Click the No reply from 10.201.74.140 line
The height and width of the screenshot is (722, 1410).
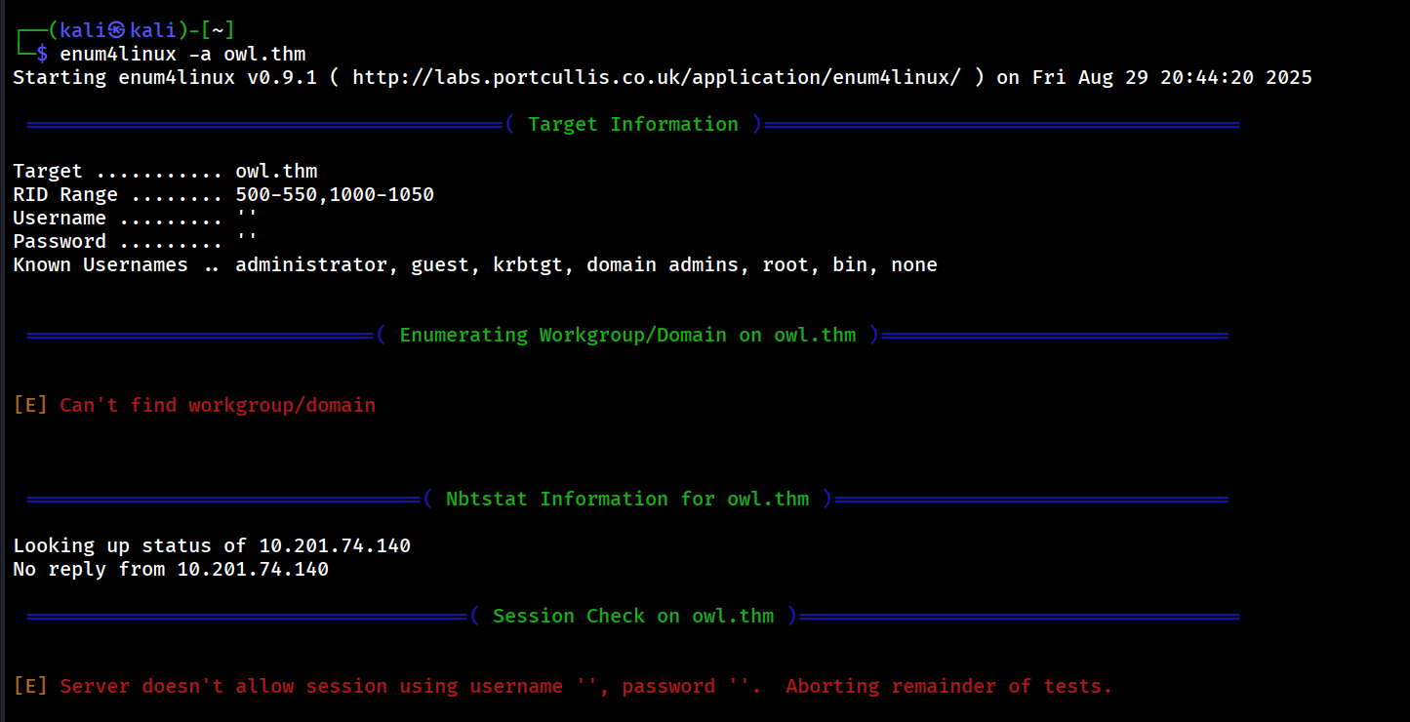tap(171, 569)
